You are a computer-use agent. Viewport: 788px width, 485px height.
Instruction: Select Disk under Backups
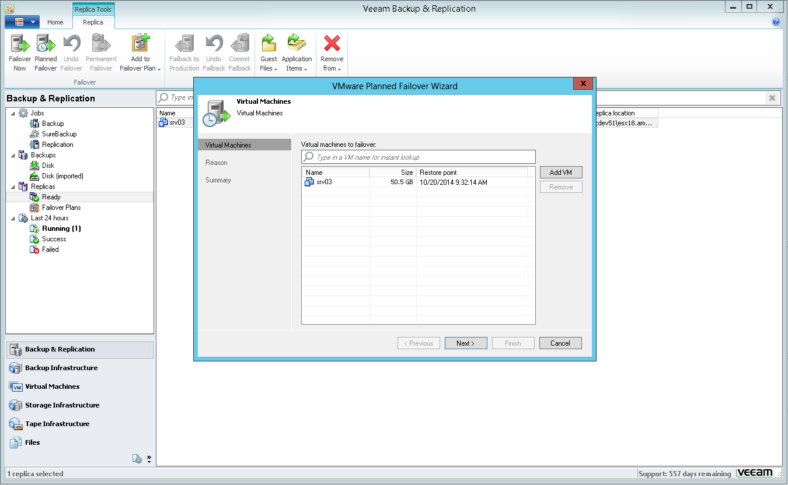(x=42, y=166)
